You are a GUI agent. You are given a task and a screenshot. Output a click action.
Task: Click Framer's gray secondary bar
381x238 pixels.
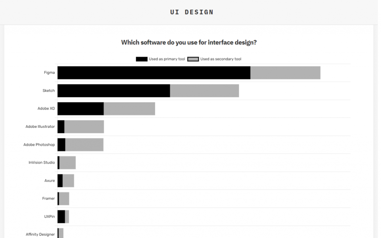[x=64, y=199]
